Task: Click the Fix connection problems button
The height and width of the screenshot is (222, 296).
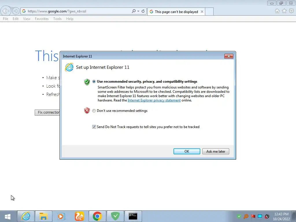Action: point(47,112)
